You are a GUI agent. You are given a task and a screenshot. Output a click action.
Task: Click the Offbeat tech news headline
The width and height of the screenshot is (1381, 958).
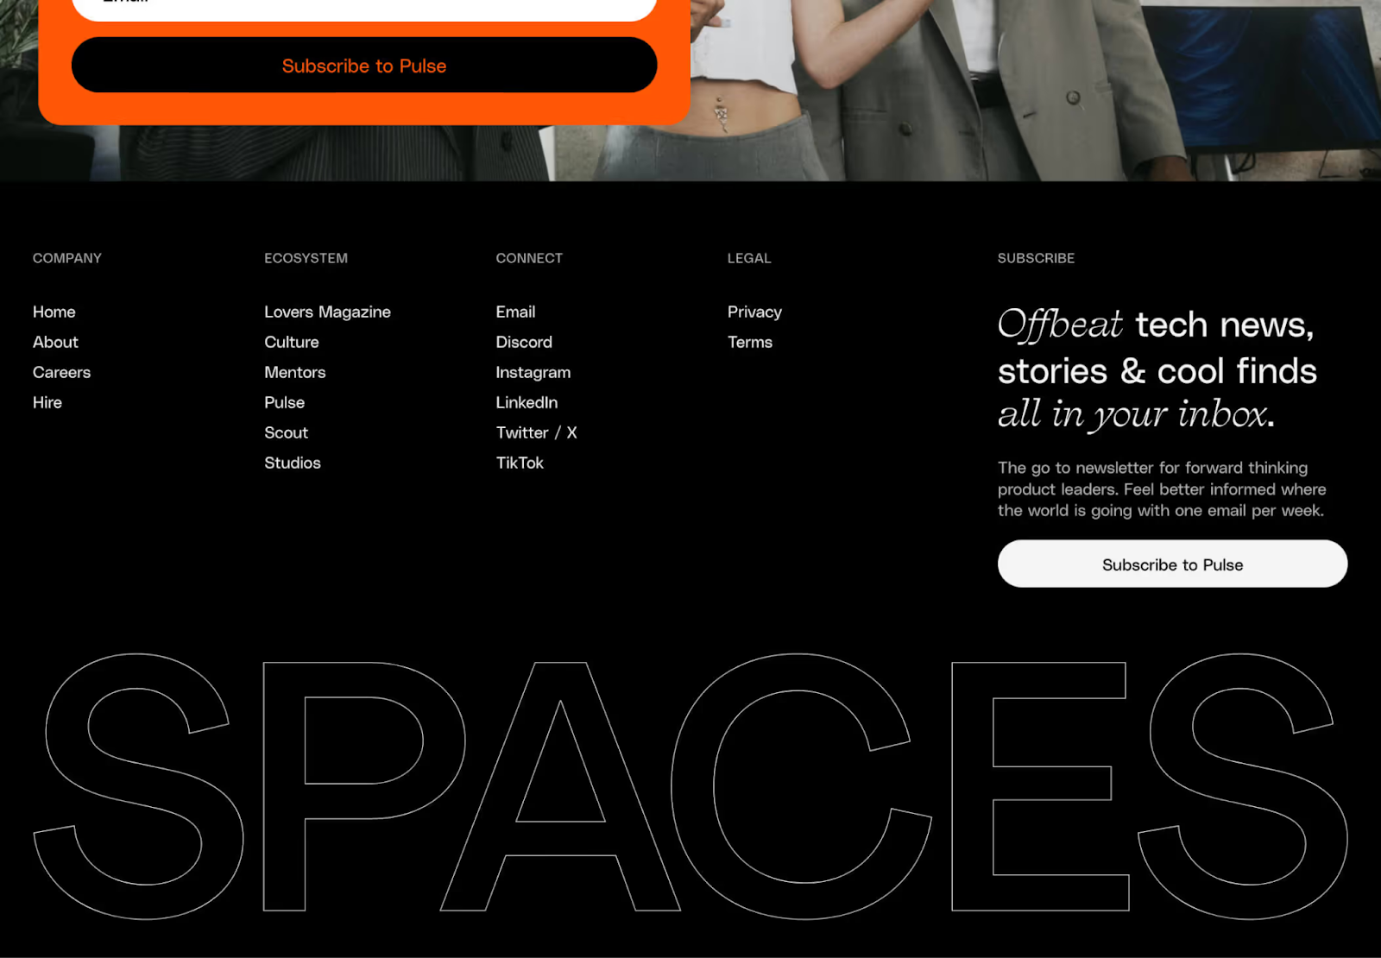click(x=1157, y=369)
